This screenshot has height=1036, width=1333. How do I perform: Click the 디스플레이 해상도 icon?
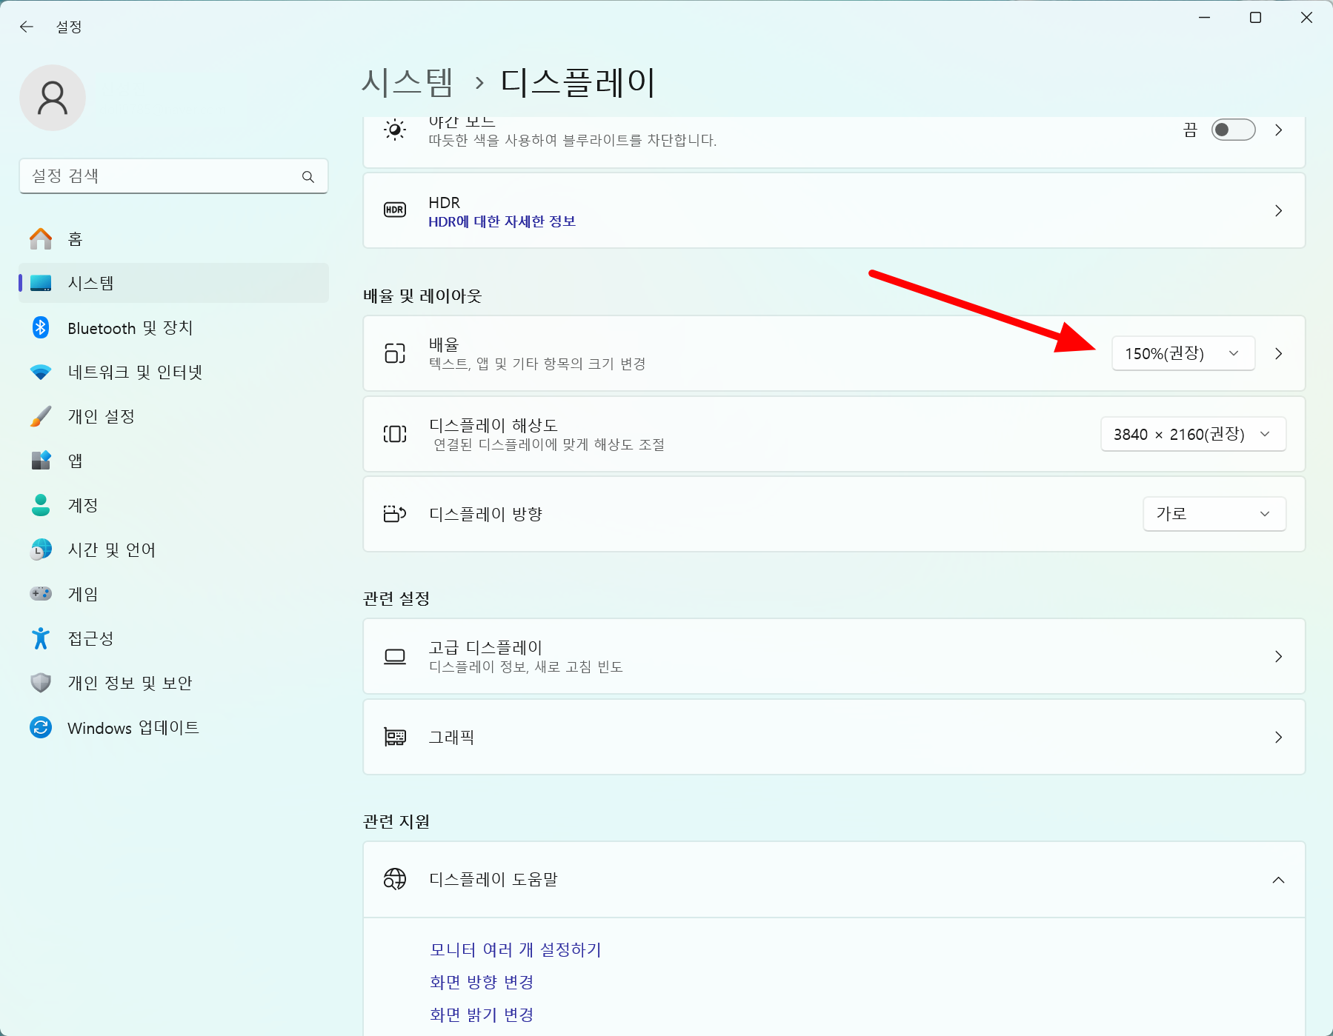[x=395, y=434]
